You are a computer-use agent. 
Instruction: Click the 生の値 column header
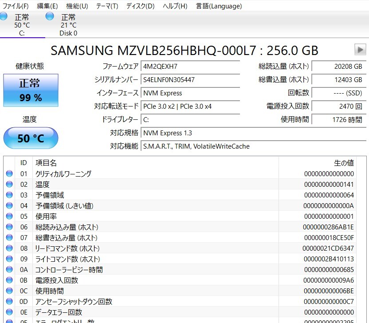343,163
